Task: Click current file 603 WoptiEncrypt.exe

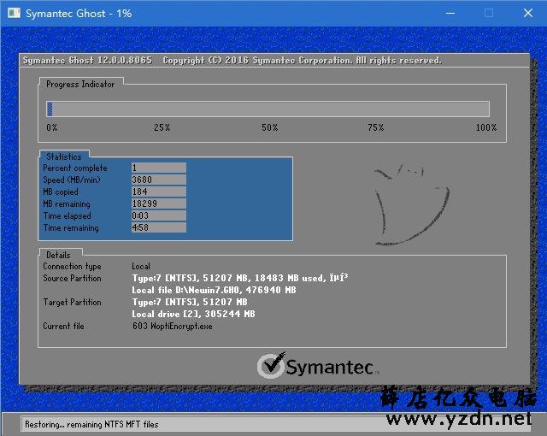Action: [172, 326]
